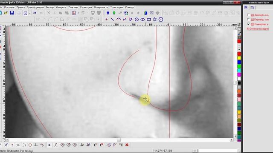Click the horizontal scrollbar right arrow
The image size is (273, 153).
tap(231, 140)
